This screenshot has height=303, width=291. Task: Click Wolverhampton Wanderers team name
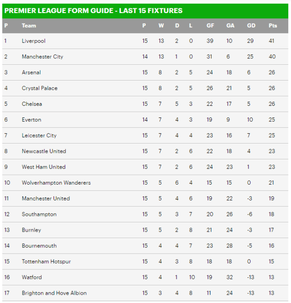coord(56,183)
